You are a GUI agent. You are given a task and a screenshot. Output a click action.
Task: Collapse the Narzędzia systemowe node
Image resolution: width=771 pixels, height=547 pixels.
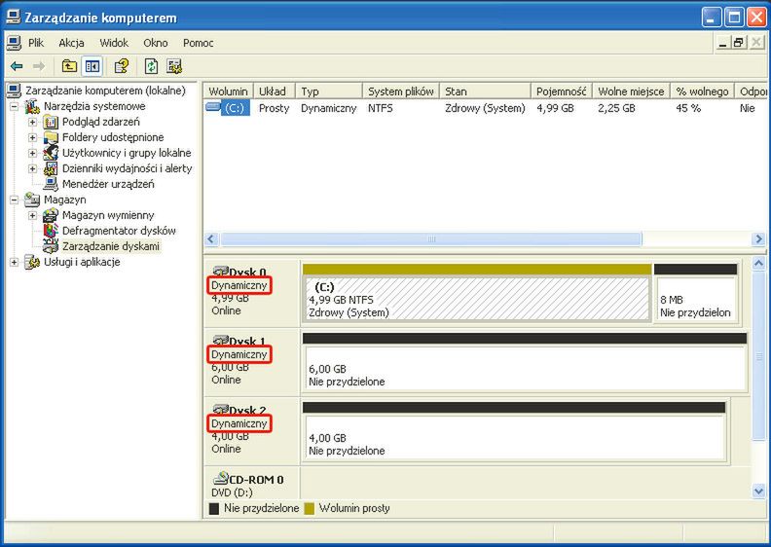(x=15, y=106)
